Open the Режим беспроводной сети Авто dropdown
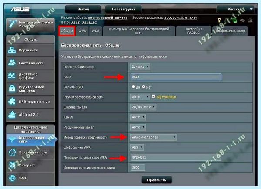This screenshot has height=189, width=261. pos(140,97)
